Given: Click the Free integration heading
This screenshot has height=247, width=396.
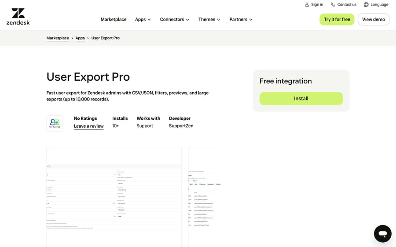Looking at the screenshot, I should click(x=286, y=81).
